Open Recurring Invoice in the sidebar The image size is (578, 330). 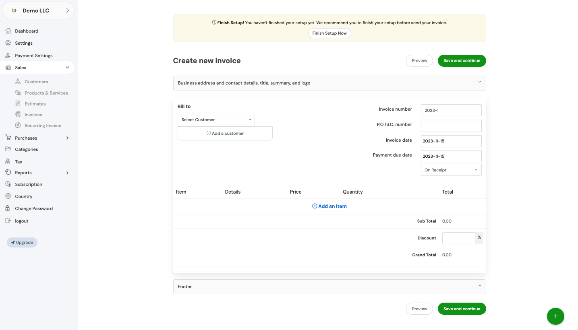[x=43, y=126]
